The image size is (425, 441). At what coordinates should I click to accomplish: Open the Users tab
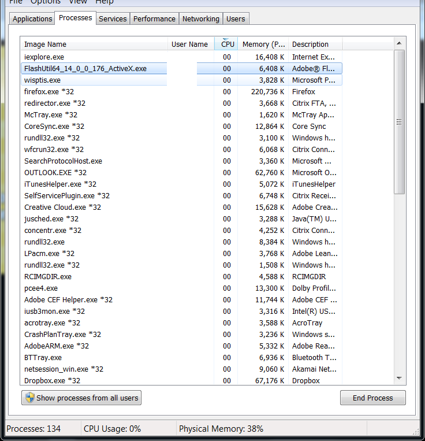236,19
